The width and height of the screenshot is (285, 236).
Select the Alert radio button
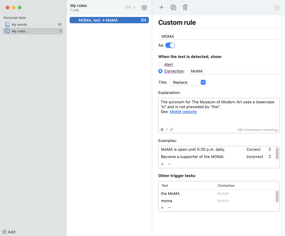click(x=160, y=64)
